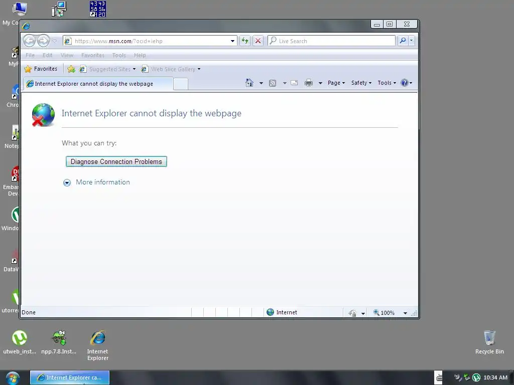
Task: Open the Favorites center star button
Action: point(41,69)
